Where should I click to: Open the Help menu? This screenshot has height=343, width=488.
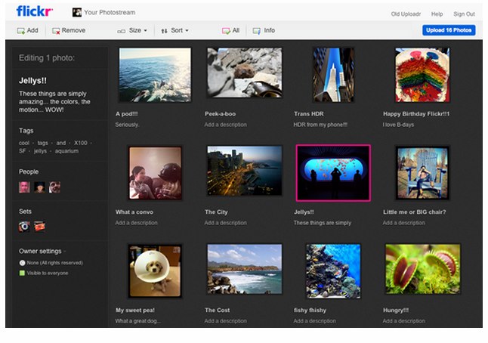pos(437,14)
